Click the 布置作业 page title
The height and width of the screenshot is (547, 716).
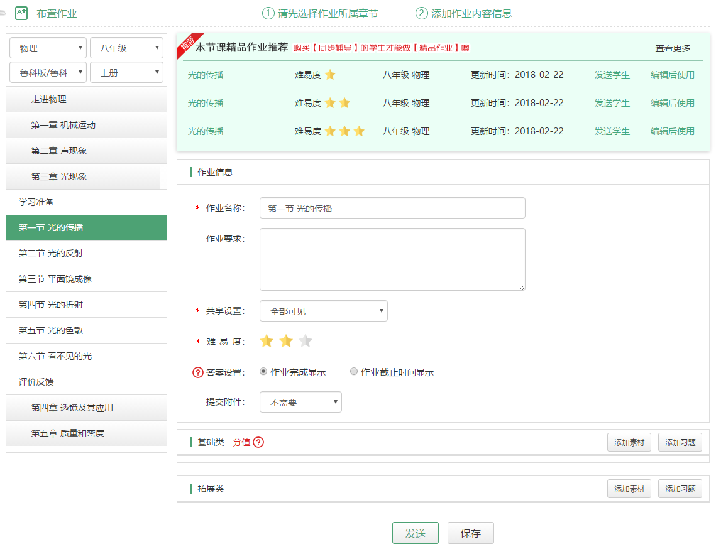pyautogui.click(x=57, y=13)
